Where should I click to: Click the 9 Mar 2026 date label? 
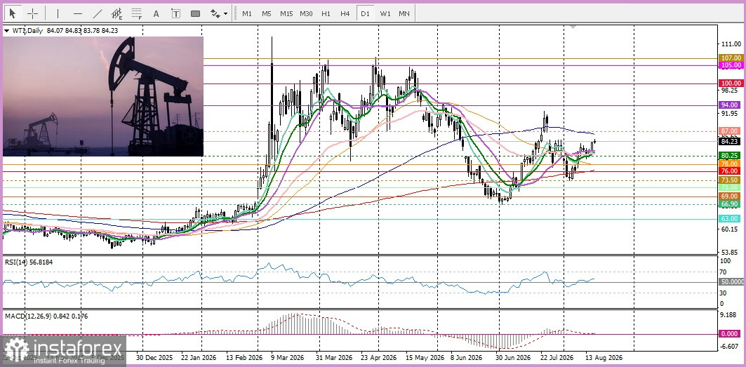point(287,357)
